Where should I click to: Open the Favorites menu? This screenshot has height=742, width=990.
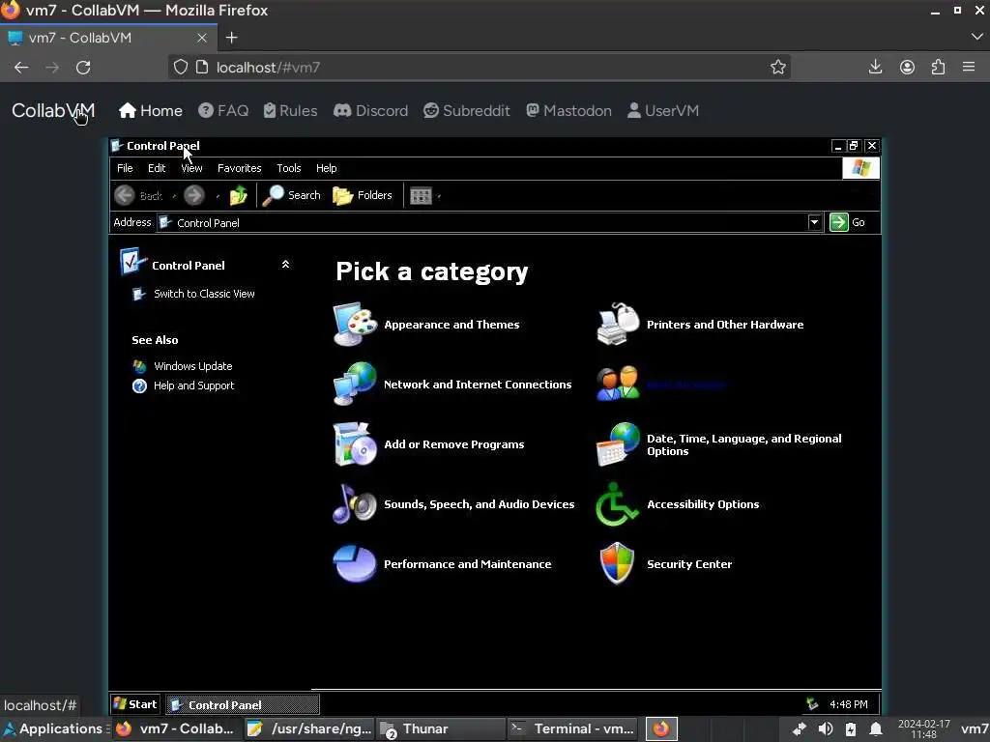pyautogui.click(x=240, y=168)
